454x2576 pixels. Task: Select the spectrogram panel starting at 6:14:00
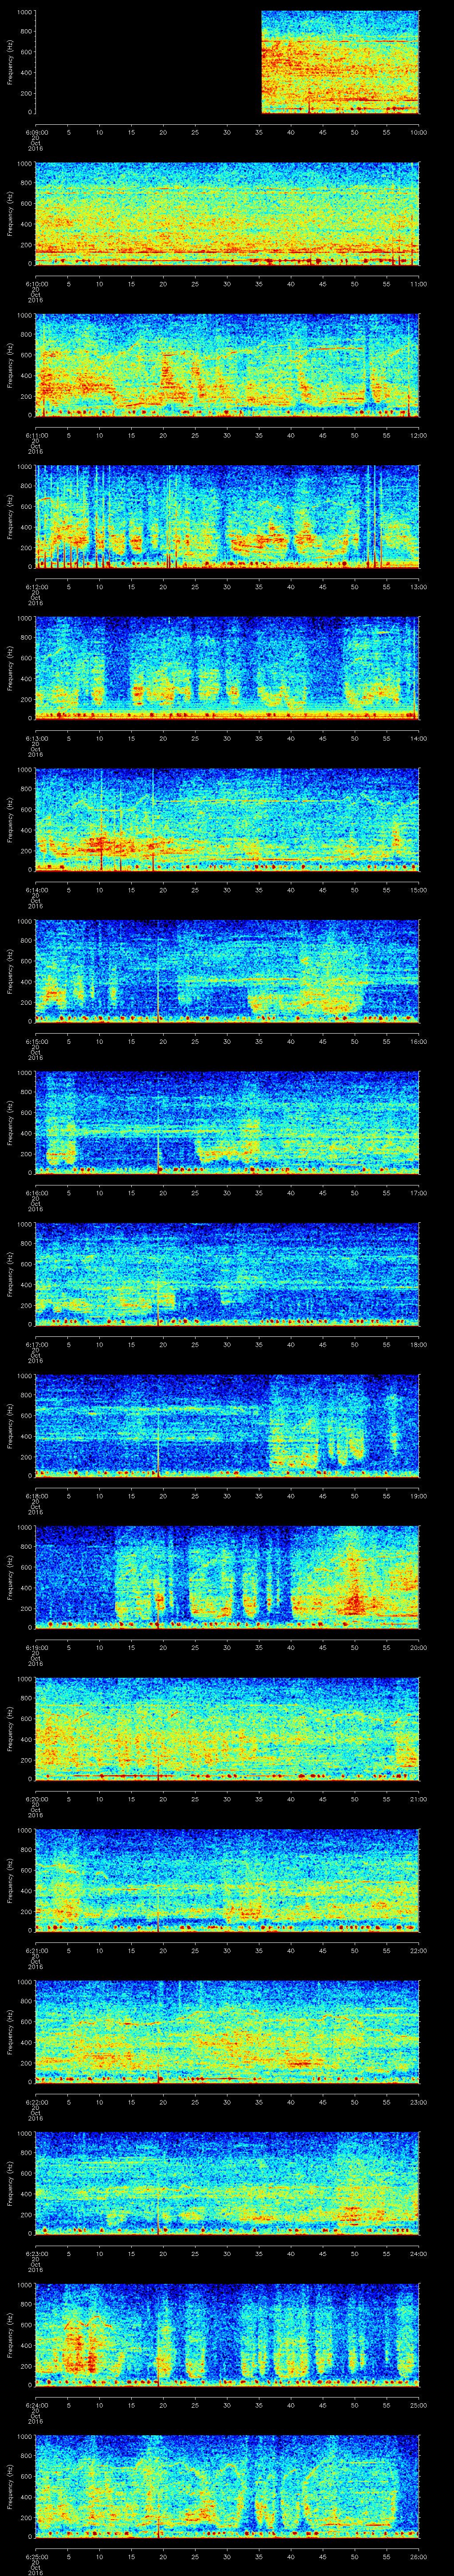[x=227, y=820]
